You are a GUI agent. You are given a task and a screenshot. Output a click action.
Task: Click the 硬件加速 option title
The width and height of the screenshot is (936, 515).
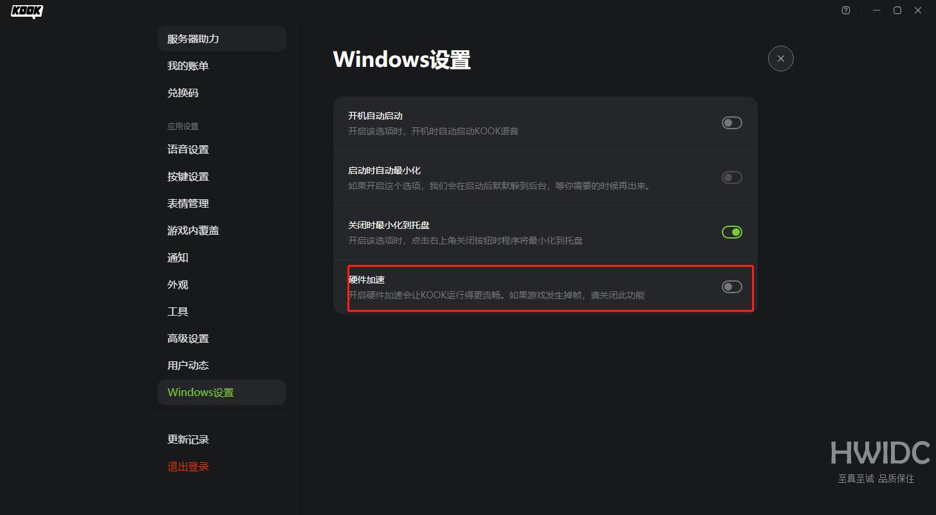pyautogui.click(x=366, y=280)
